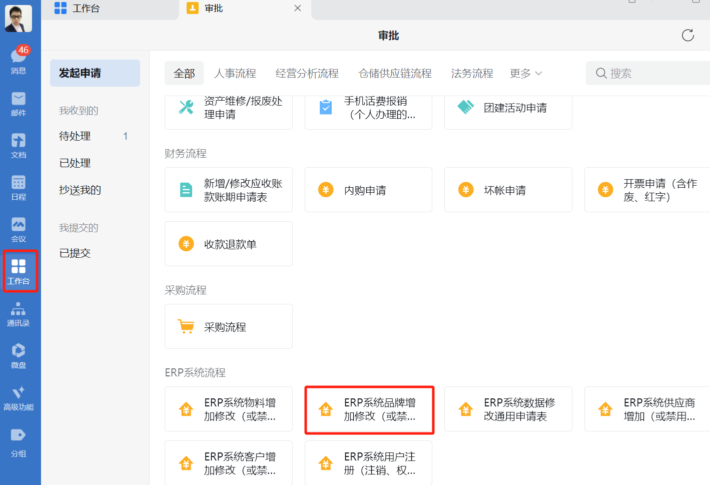Open 待处理 pending list
Viewport: 710px width, 485px height.
point(95,136)
